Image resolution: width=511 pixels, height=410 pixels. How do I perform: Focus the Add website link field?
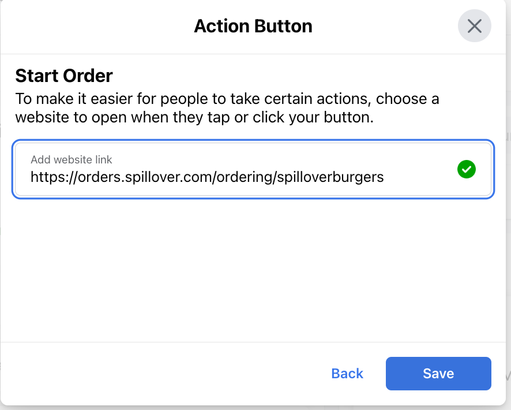253,169
